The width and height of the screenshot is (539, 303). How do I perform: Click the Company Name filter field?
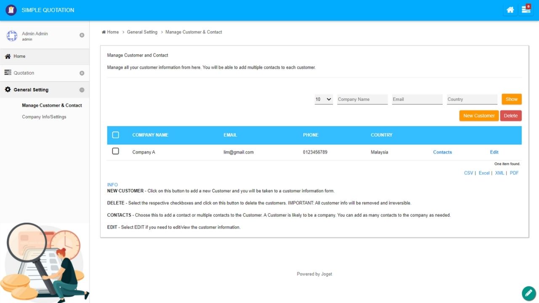(x=362, y=99)
